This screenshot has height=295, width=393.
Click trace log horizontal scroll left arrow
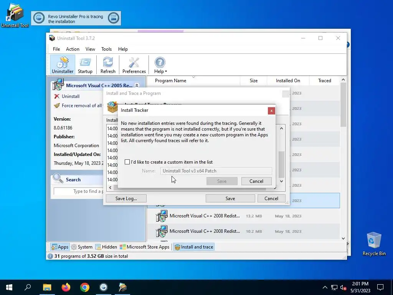tap(110, 187)
